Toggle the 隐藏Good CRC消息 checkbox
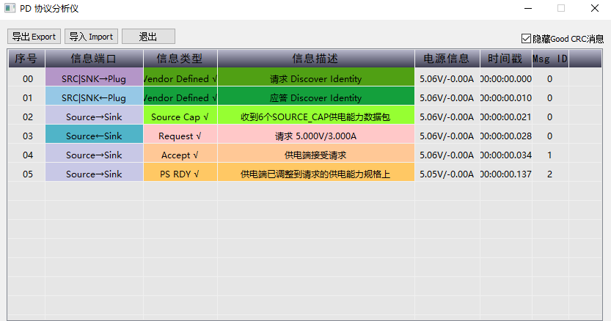Viewport: 611px width, 321px height. [526, 39]
